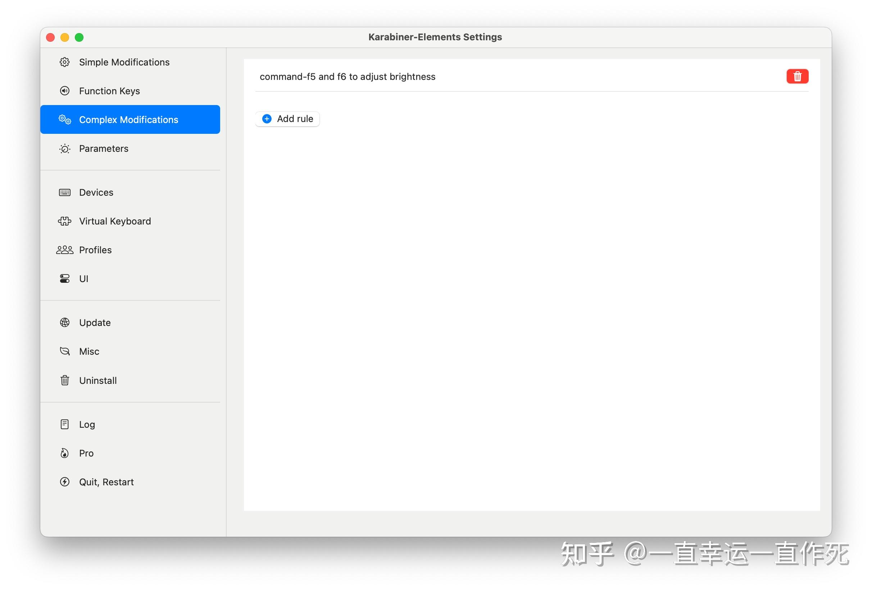Open the Parameters settings page
Image resolution: width=872 pixels, height=590 pixels.
(104, 149)
